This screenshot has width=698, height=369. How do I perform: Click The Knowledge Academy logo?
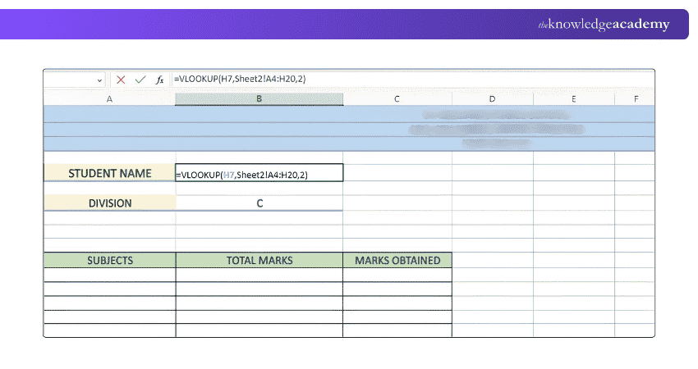[x=604, y=25]
